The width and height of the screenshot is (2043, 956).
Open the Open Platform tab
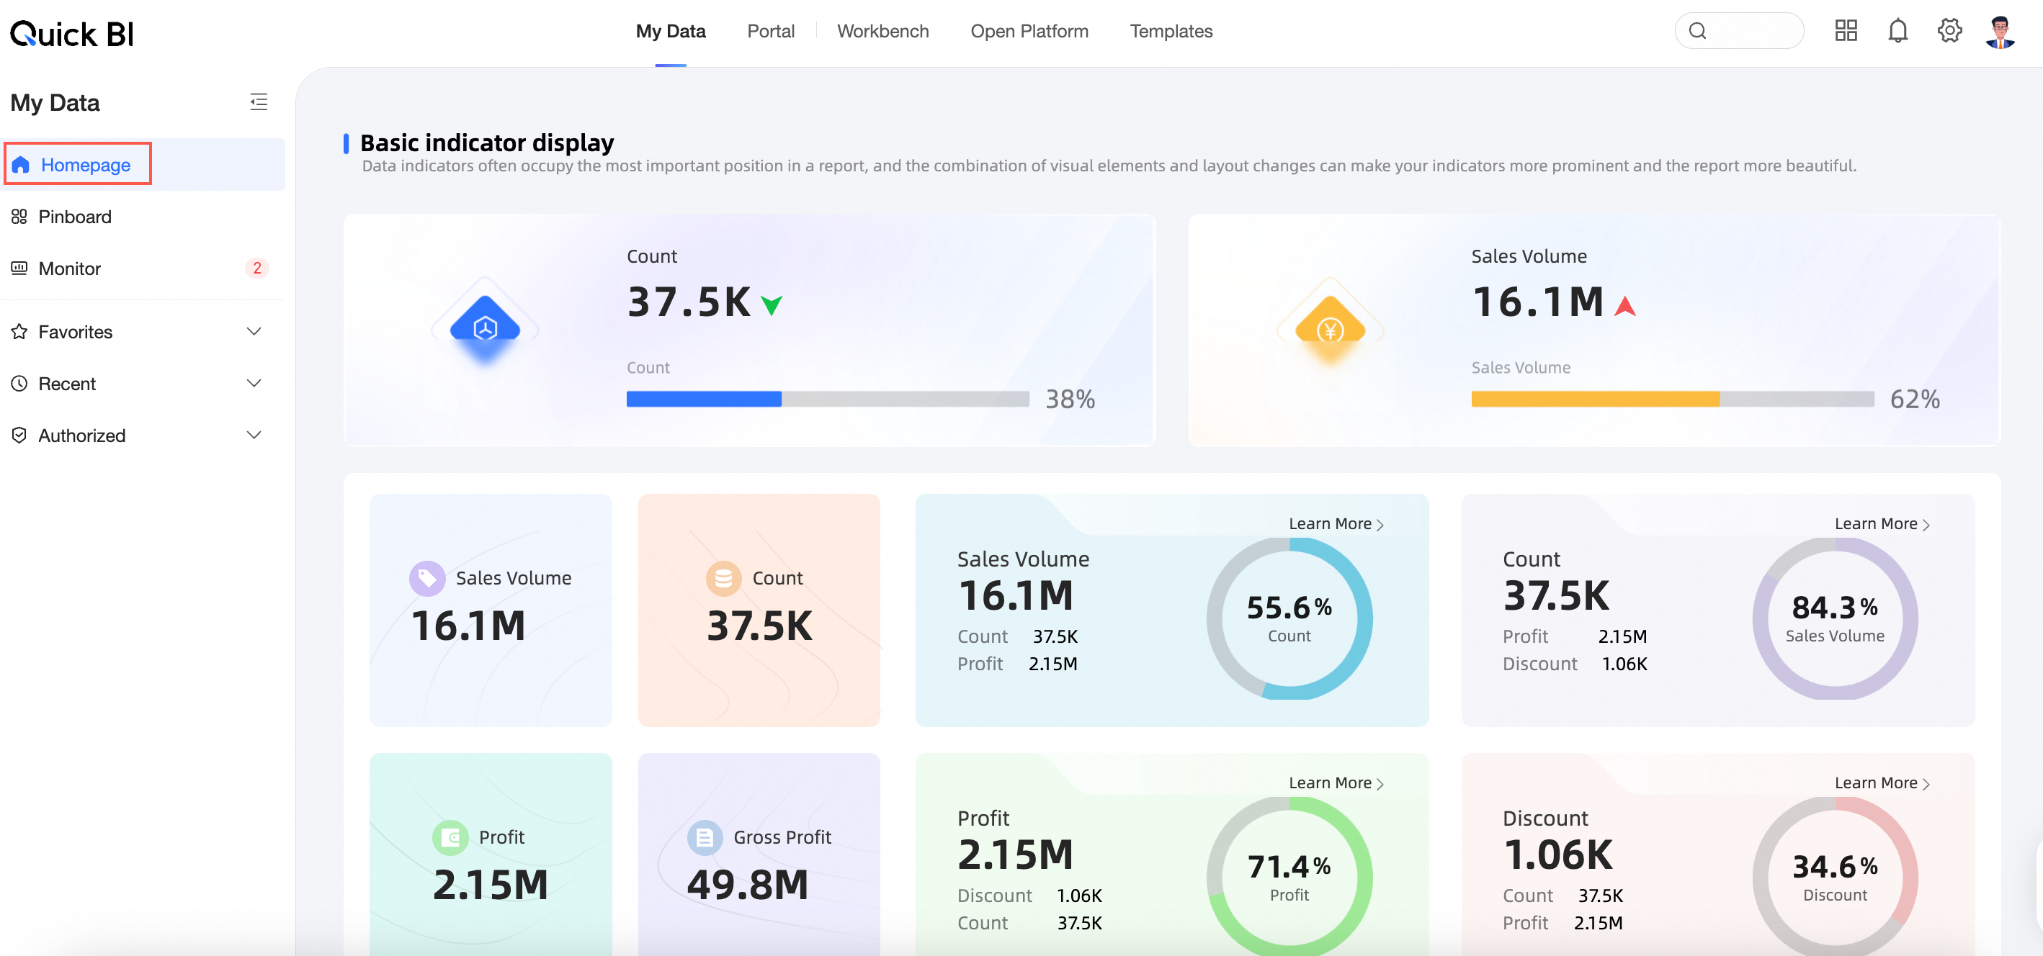[x=1029, y=31]
